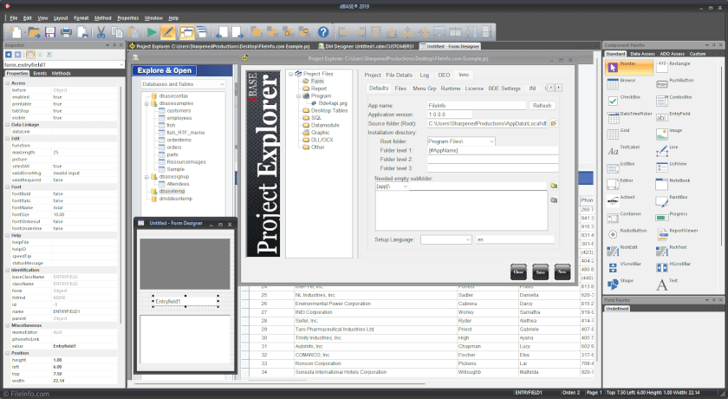Select the PaintBox component
This screenshot has width=728, height=399.
pyautogui.click(x=672, y=200)
